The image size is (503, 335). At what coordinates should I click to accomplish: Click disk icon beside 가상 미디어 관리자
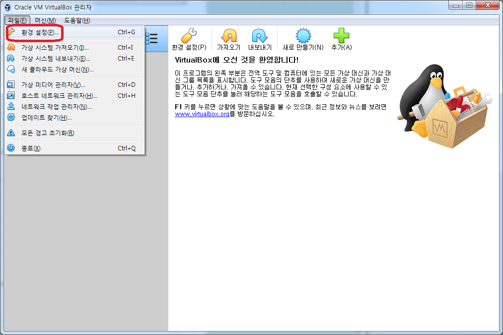click(11, 85)
